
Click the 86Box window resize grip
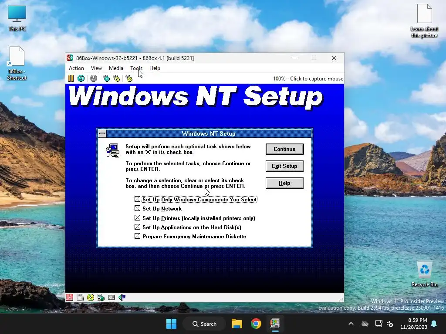tap(341, 300)
